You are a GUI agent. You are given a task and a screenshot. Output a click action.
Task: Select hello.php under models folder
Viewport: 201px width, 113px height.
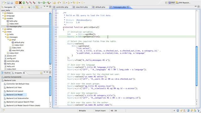point(13,21)
